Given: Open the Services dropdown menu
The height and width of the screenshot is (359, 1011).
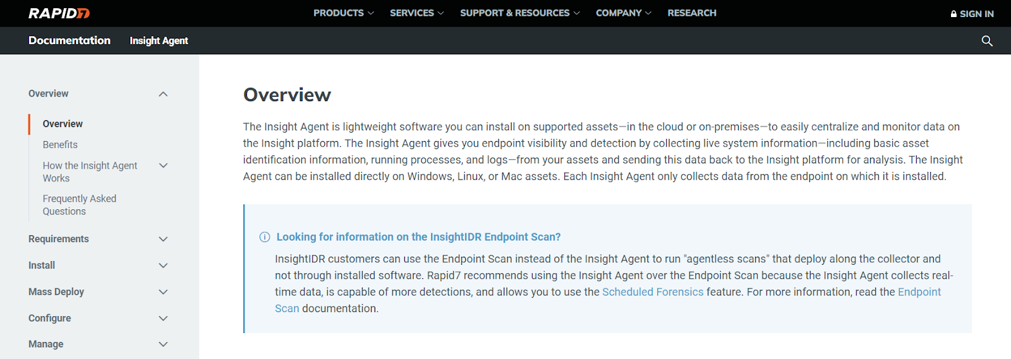Looking at the screenshot, I should click(417, 13).
